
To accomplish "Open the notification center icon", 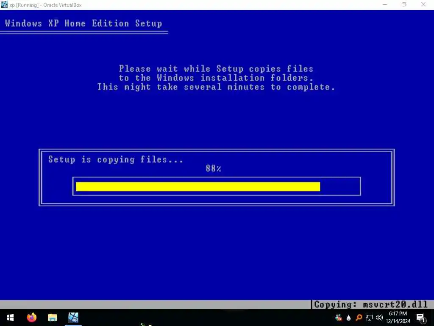I will [x=420, y=318].
